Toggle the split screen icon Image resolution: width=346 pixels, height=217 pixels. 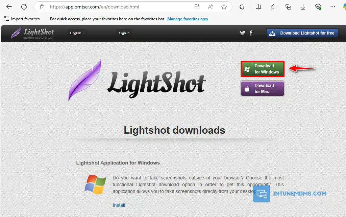pos(258,7)
